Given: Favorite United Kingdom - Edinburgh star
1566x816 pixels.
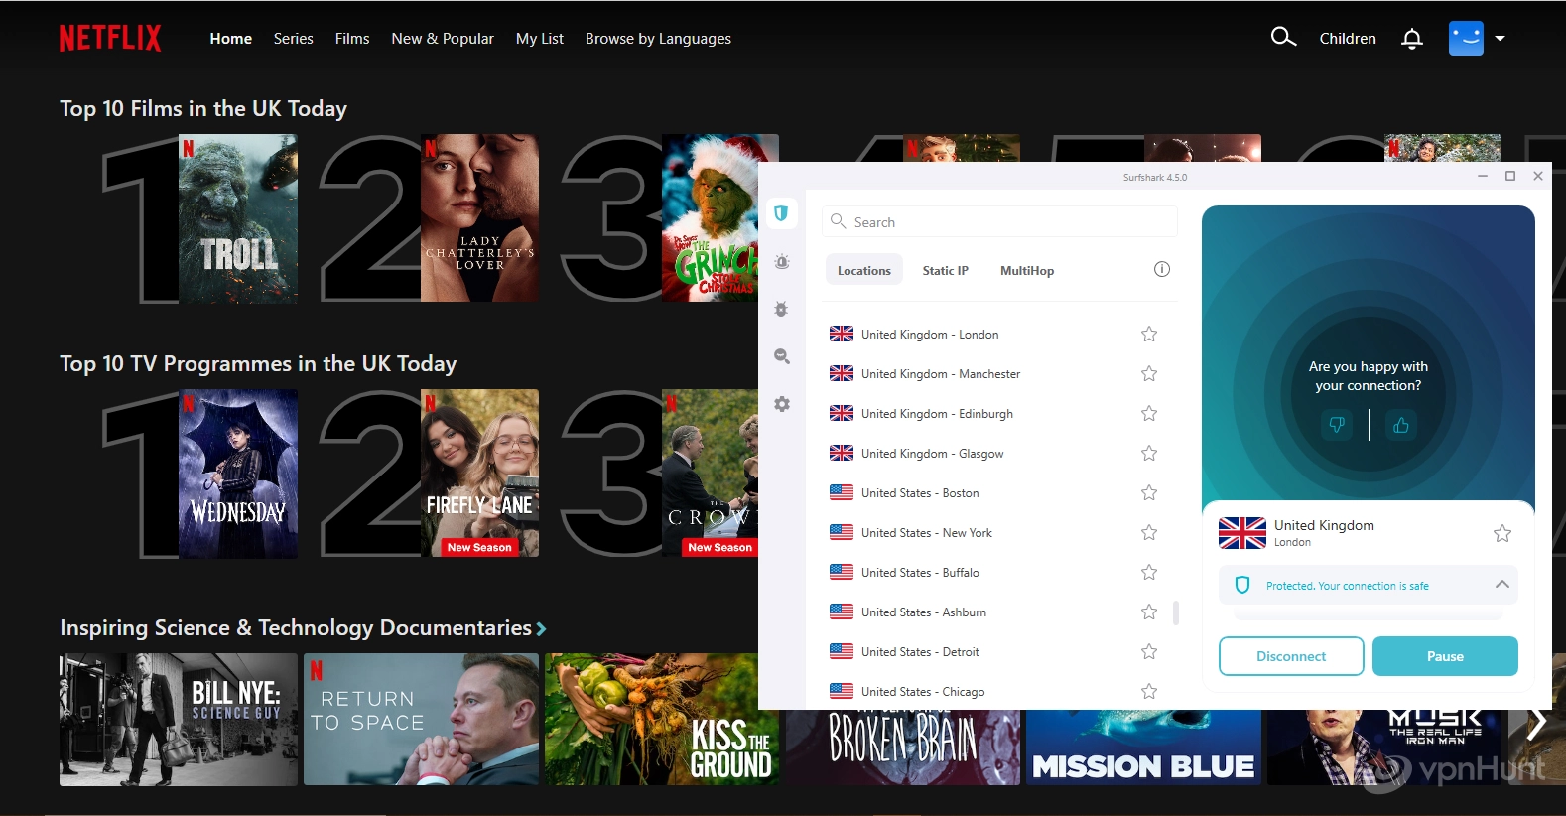Looking at the screenshot, I should pos(1149,413).
